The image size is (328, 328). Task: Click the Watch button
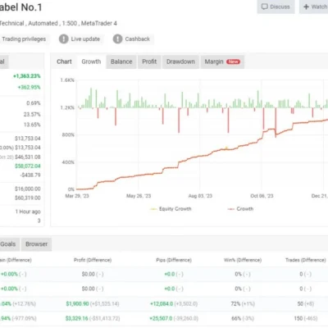coord(314,7)
